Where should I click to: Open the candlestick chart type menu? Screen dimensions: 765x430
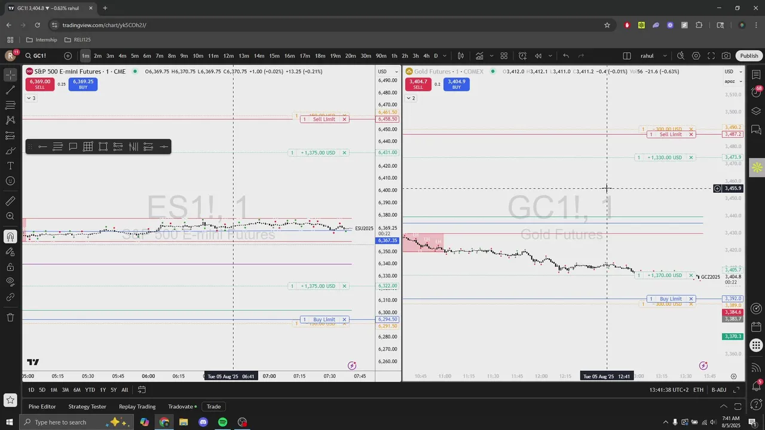point(461,56)
